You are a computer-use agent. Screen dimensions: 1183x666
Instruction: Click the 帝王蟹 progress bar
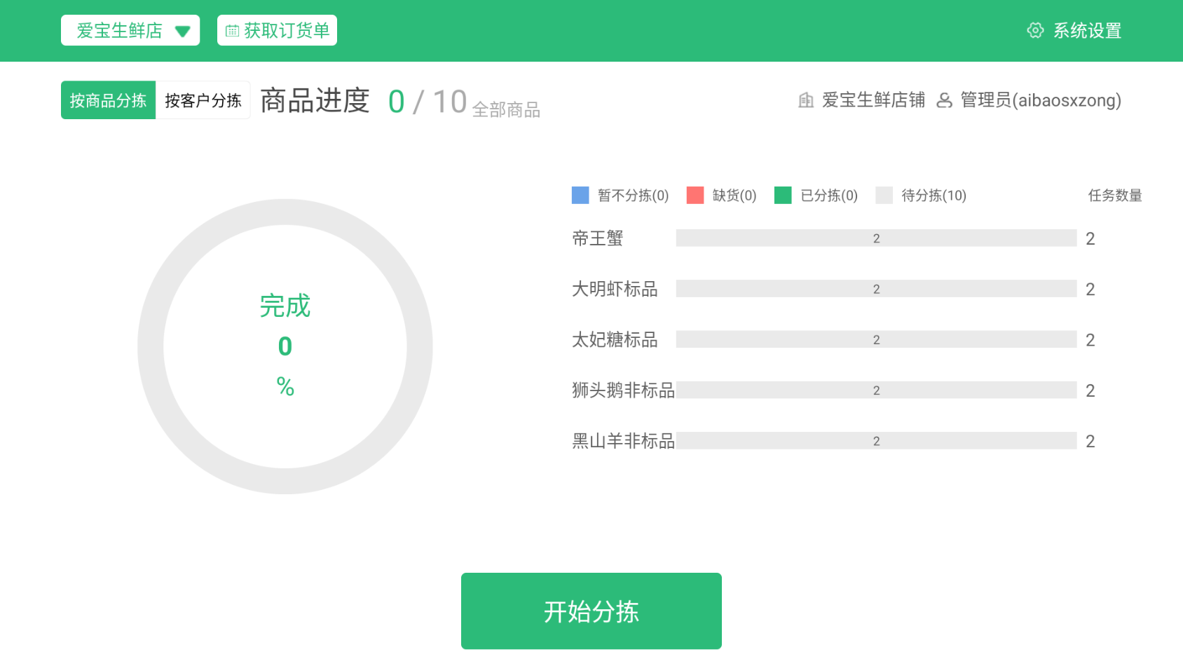point(876,238)
